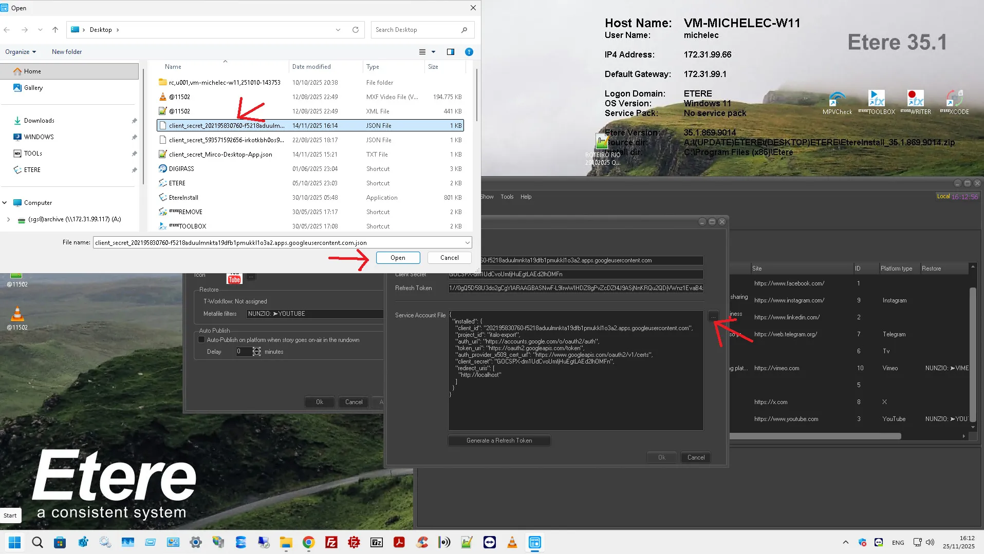This screenshot has height=554, width=984.
Task: Open the help icon in Open dialog
Action: tap(469, 52)
